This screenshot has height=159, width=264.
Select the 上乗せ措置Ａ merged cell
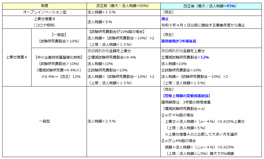tap(17, 57)
